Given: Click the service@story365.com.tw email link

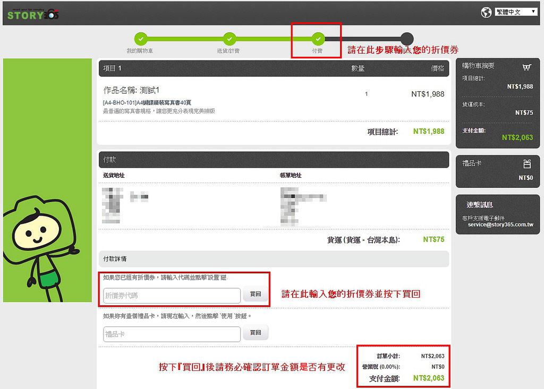Looking at the screenshot, I should point(500,224).
